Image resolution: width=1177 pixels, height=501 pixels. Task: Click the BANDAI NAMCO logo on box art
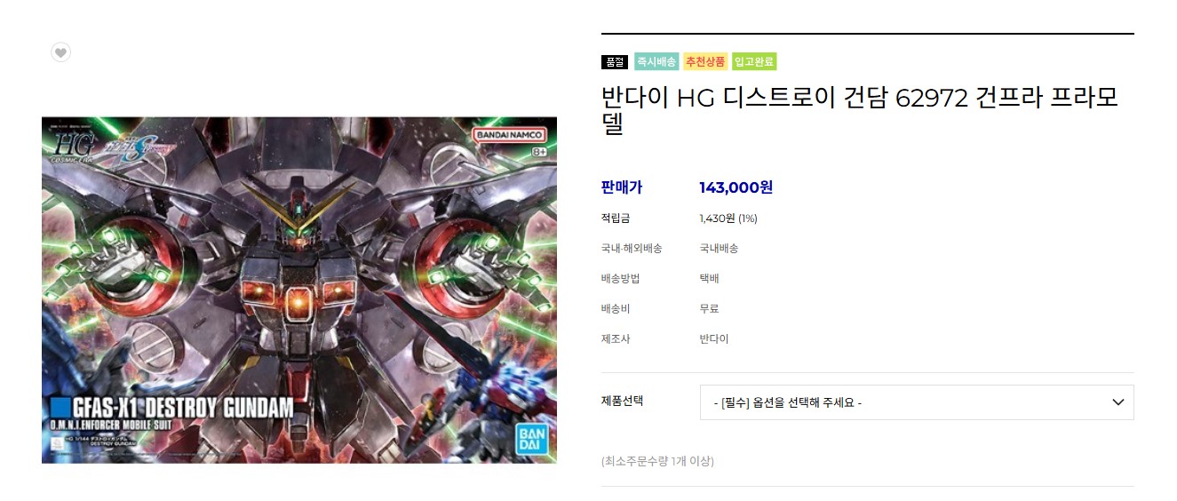pyautogui.click(x=507, y=134)
